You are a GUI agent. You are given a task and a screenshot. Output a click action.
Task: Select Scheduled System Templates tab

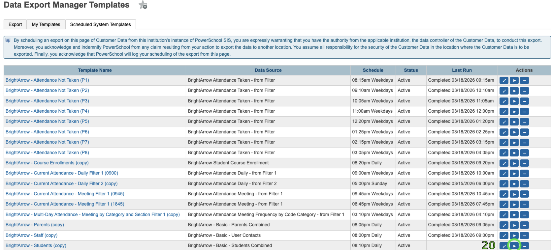[100, 24]
